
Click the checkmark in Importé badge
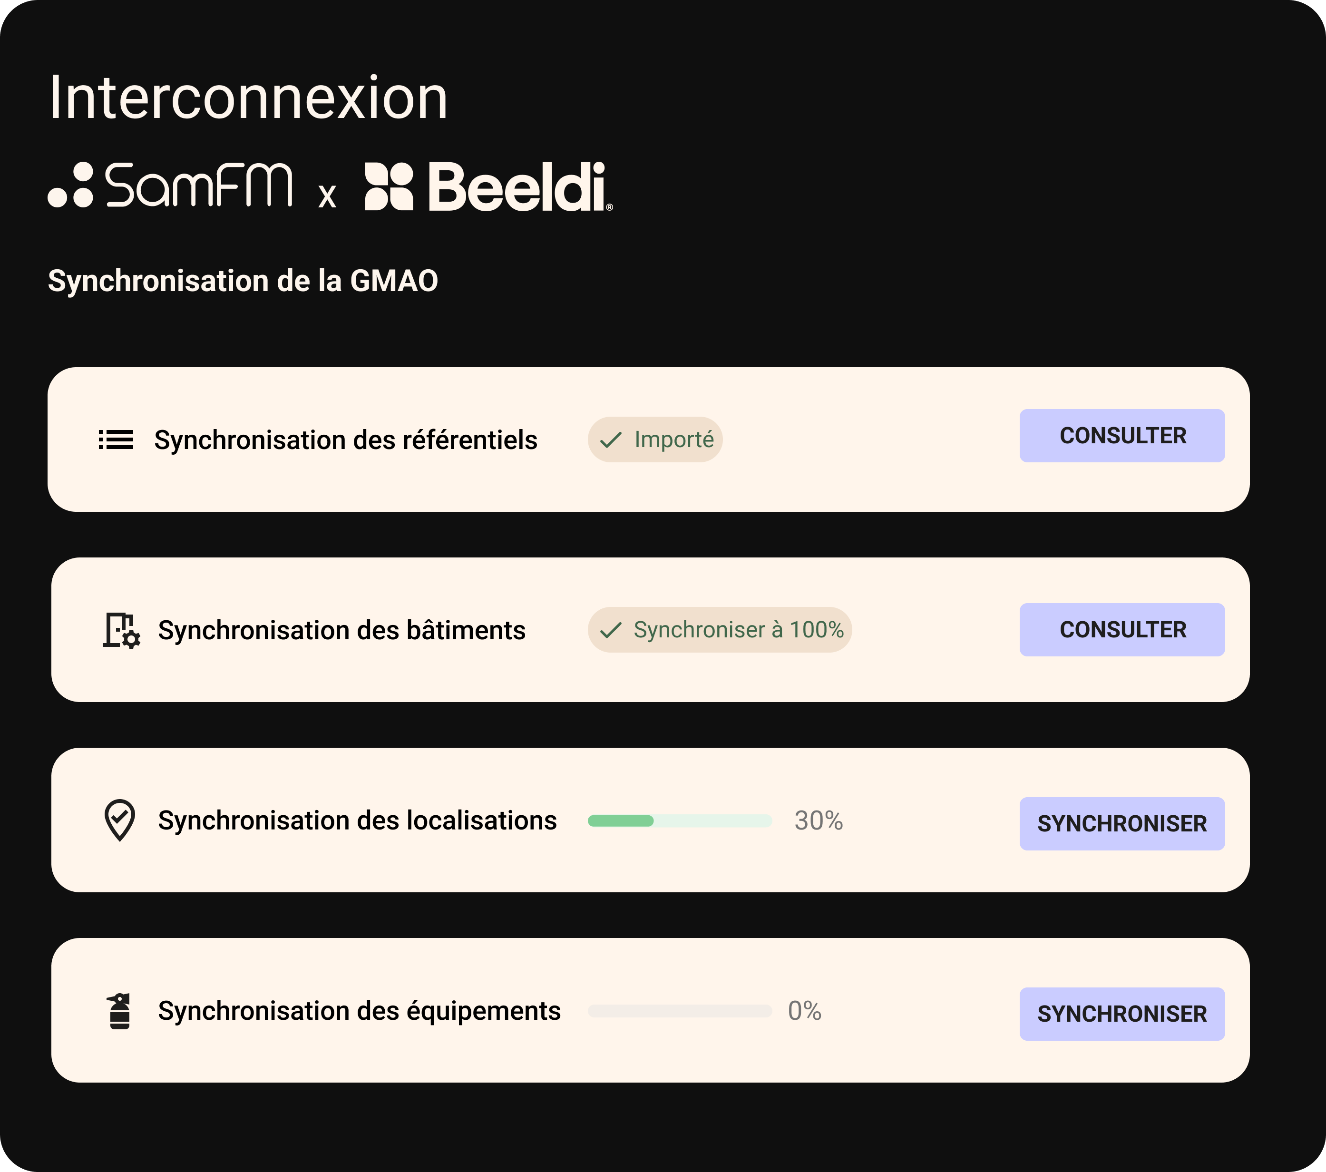point(611,440)
